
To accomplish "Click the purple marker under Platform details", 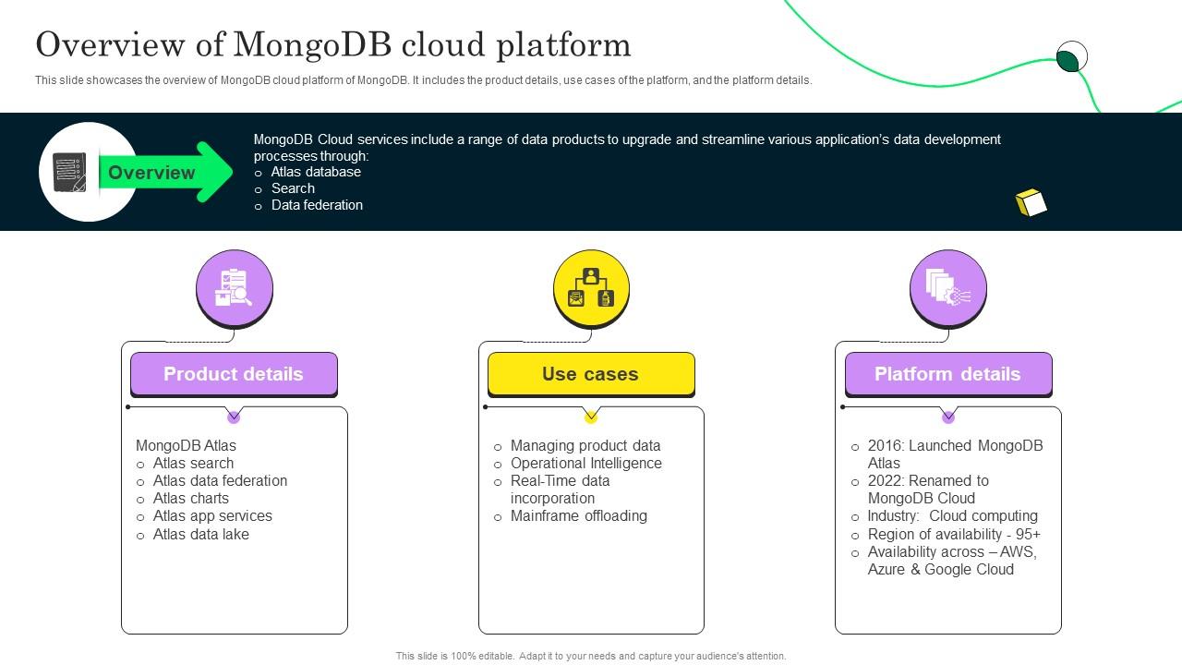I will click(x=948, y=417).
